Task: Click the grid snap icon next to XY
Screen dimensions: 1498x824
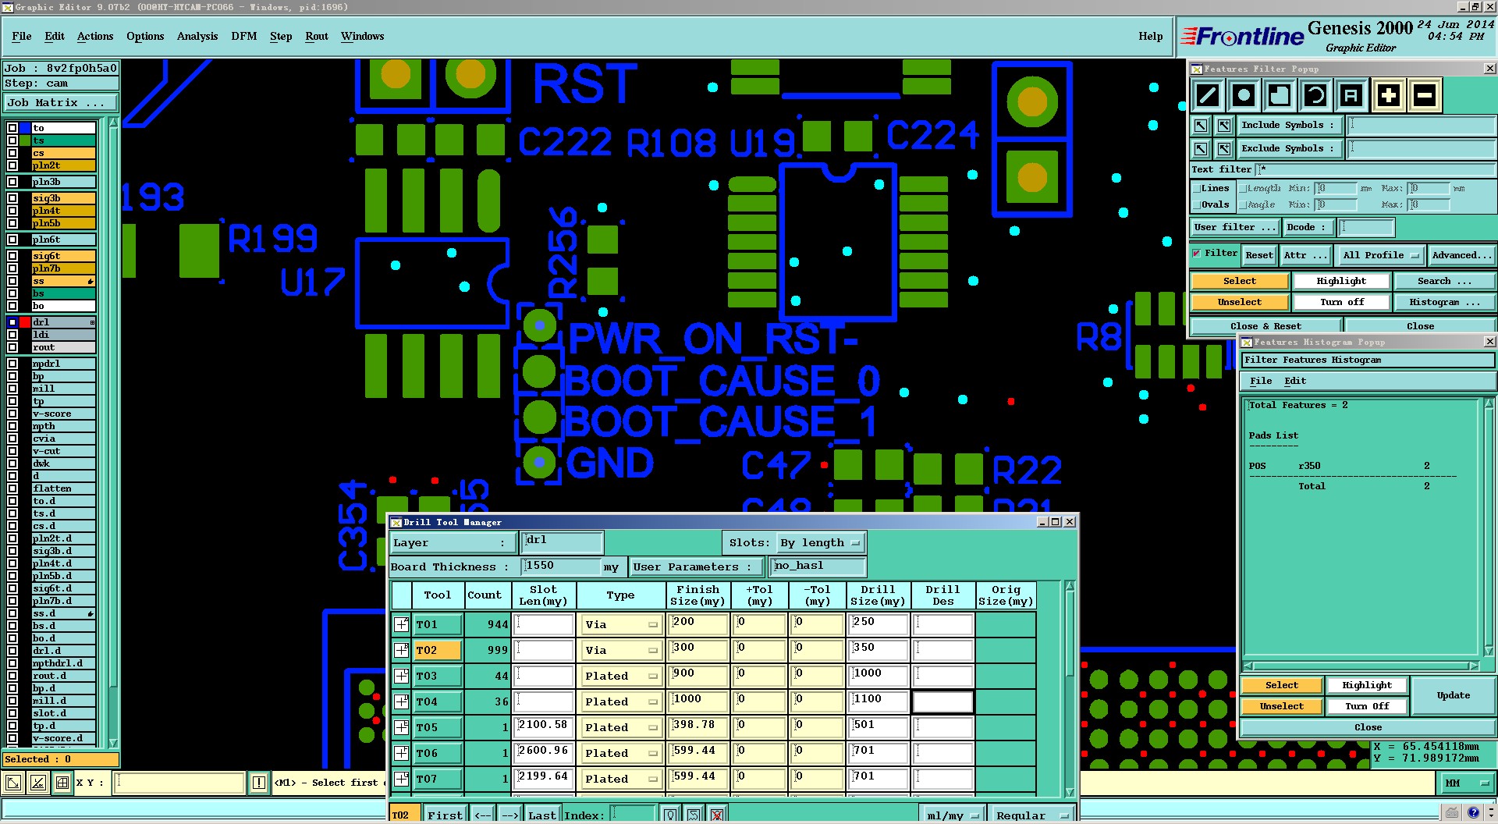Action: (62, 783)
